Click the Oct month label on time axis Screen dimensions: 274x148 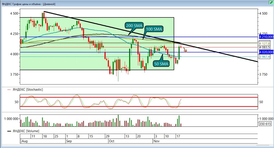click(x=112, y=141)
